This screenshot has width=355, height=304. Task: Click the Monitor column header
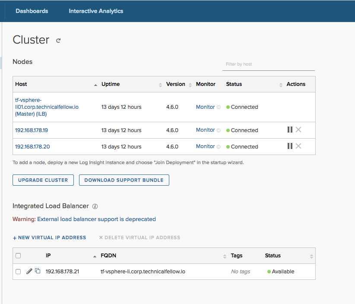pyautogui.click(x=206, y=84)
